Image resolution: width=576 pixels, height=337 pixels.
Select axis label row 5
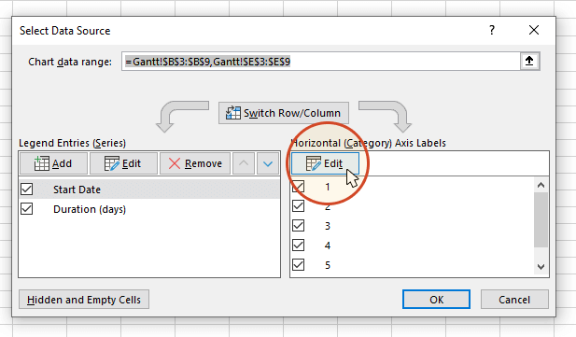413,264
